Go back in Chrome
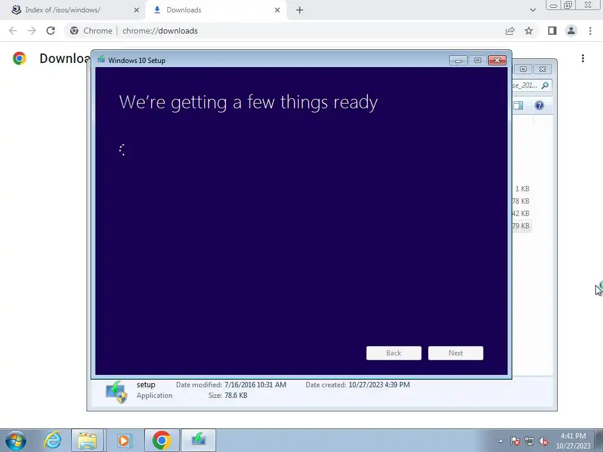This screenshot has height=452, width=603. click(x=13, y=31)
